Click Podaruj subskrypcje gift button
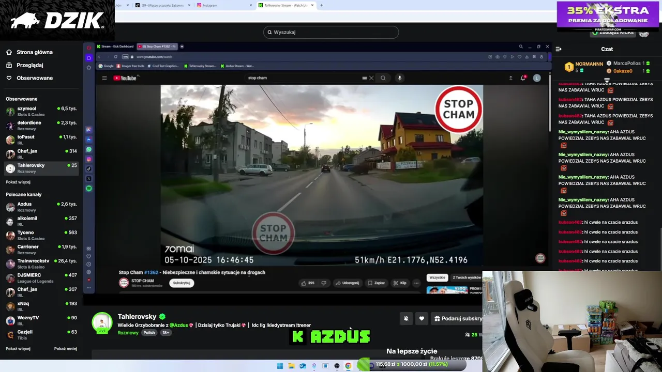This screenshot has width=662, height=372. pos(457,319)
